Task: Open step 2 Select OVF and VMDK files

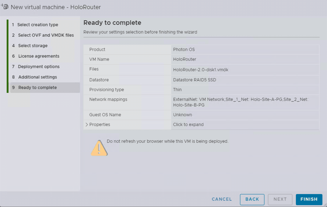Action: point(46,35)
